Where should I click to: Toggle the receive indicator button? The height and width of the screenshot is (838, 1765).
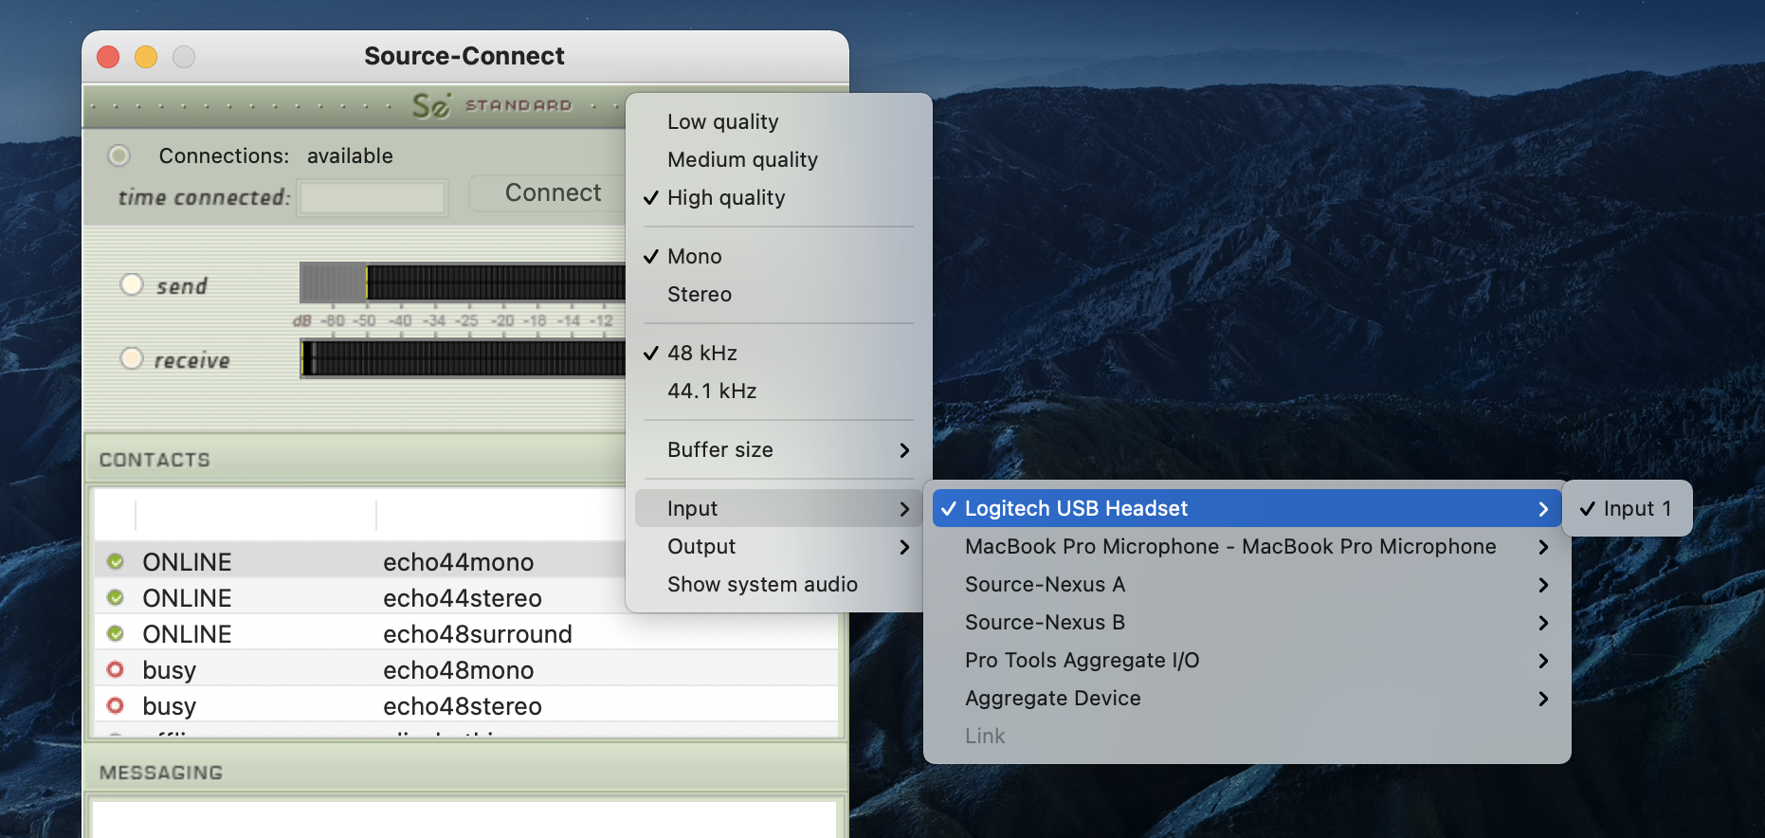pos(132,358)
